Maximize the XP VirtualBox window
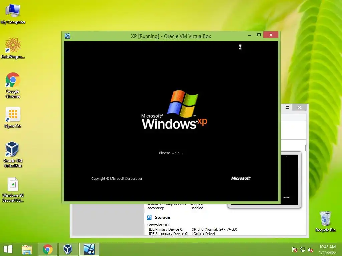The image size is (342, 256). [x=259, y=35]
